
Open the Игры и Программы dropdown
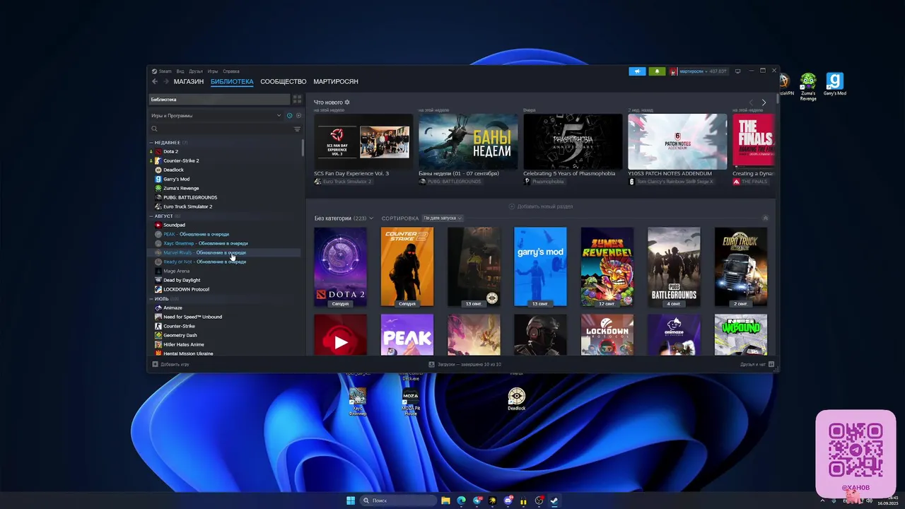click(216, 115)
